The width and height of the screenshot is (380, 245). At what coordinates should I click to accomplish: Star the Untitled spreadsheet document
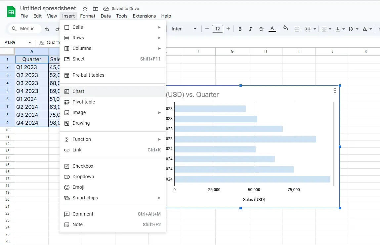coord(85,9)
